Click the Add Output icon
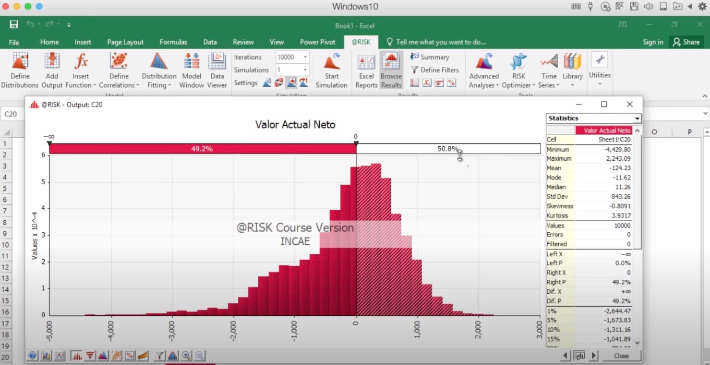This screenshot has height=365, width=710. [x=52, y=70]
